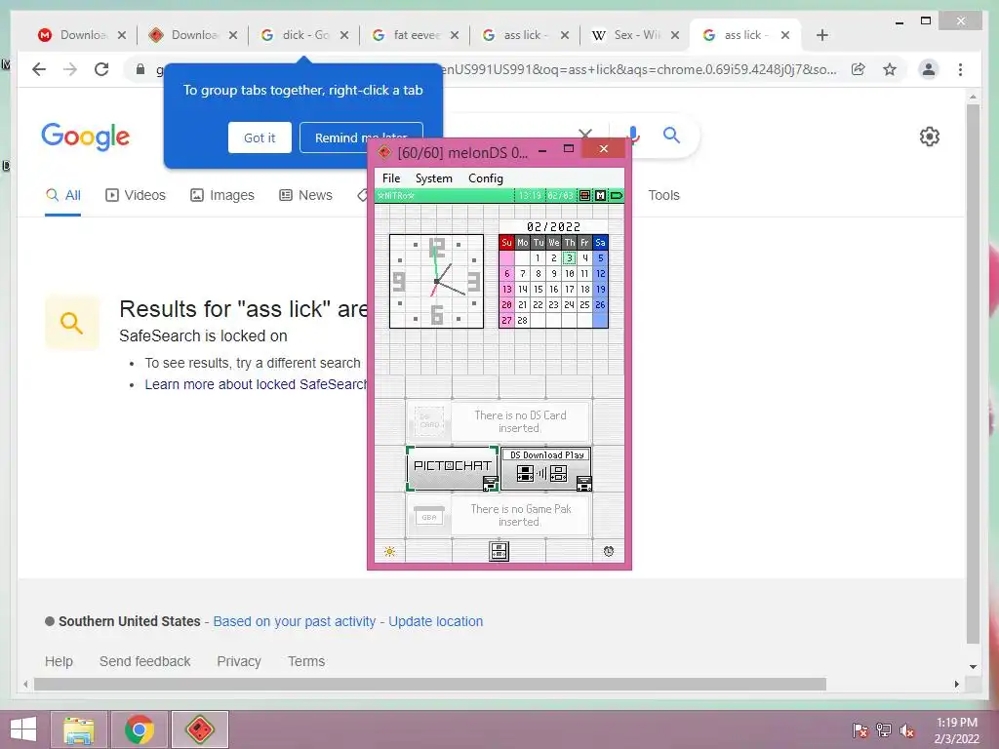Open a new Chrome tab
The height and width of the screenshot is (749, 999).
[821, 35]
